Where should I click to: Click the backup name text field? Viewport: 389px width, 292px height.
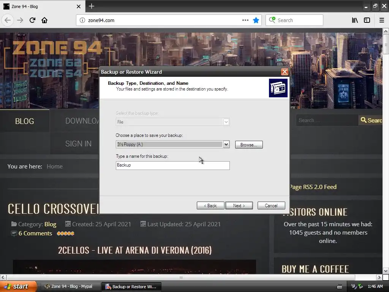[x=173, y=165]
